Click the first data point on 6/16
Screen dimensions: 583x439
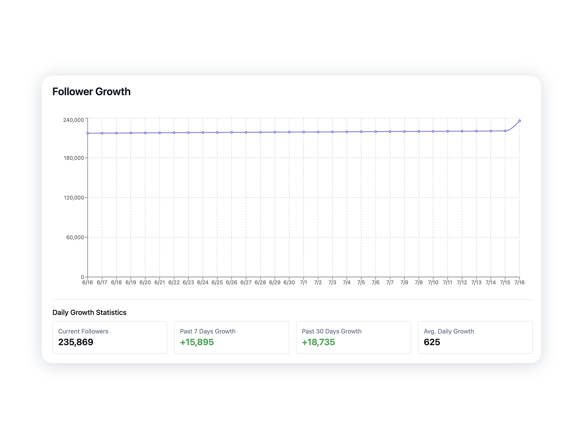click(87, 133)
